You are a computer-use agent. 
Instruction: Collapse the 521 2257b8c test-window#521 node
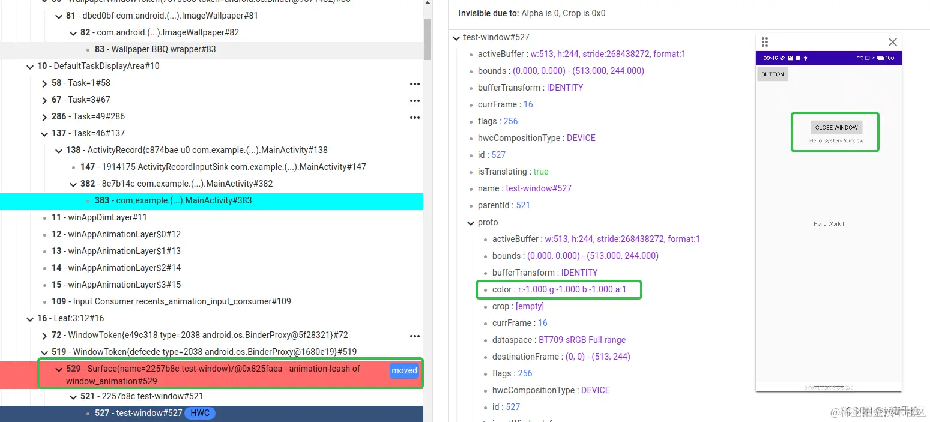pos(73,397)
